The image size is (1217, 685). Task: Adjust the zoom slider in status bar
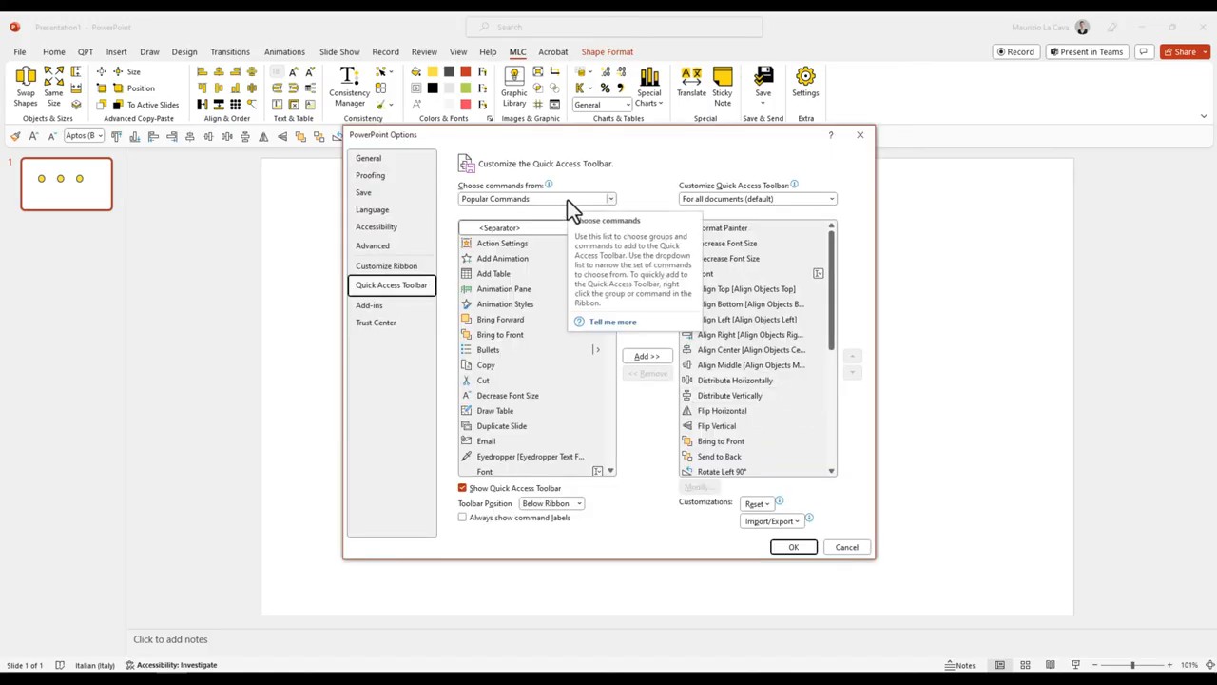1132,665
